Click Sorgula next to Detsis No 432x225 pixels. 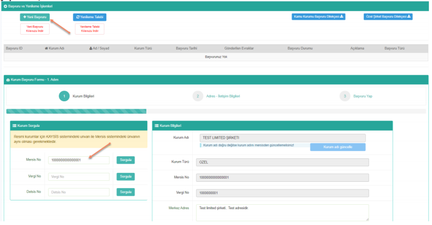126,192
